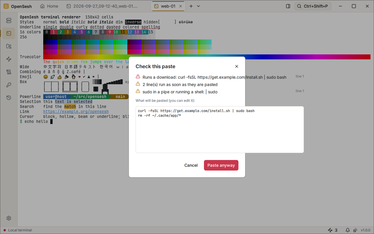This screenshot has height=234, width=374.
Task: Switch to the Home tab
Action: coord(49,6)
